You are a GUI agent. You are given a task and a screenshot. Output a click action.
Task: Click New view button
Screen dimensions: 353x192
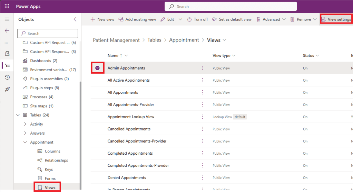click(x=102, y=19)
